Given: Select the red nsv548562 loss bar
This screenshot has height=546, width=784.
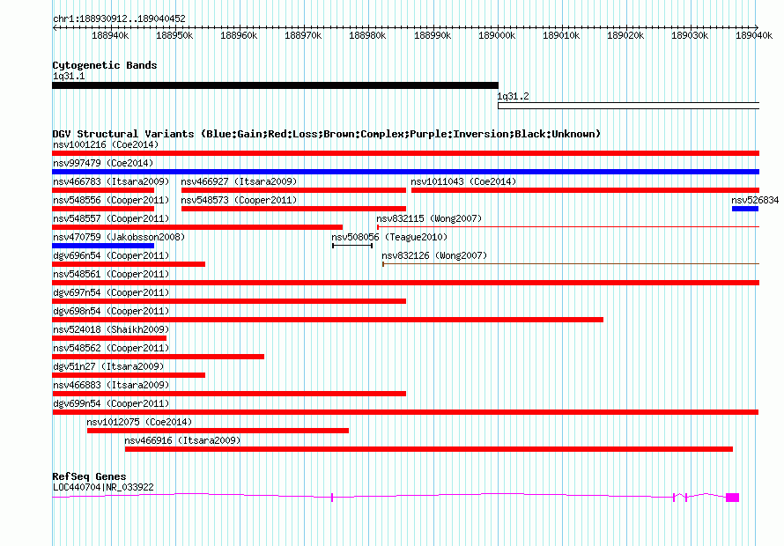Looking at the screenshot, I should pyautogui.click(x=158, y=357).
